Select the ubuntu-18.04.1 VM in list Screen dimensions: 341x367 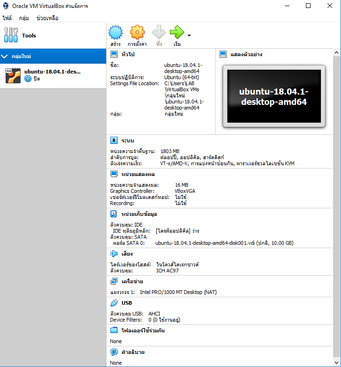point(52,75)
